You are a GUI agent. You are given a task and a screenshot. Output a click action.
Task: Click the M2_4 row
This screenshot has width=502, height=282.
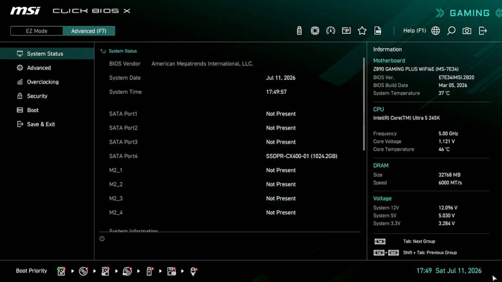tap(230, 212)
